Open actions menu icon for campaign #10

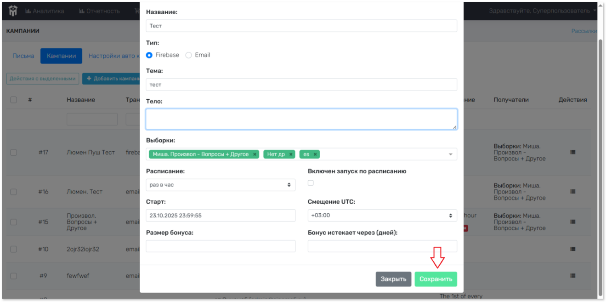point(572,249)
